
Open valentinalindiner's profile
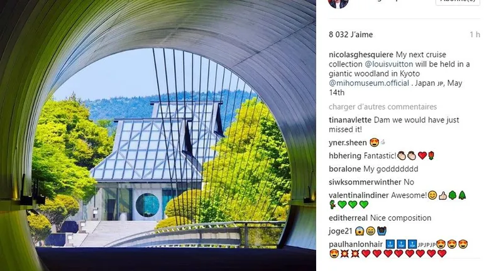pyautogui.click(x=359, y=196)
